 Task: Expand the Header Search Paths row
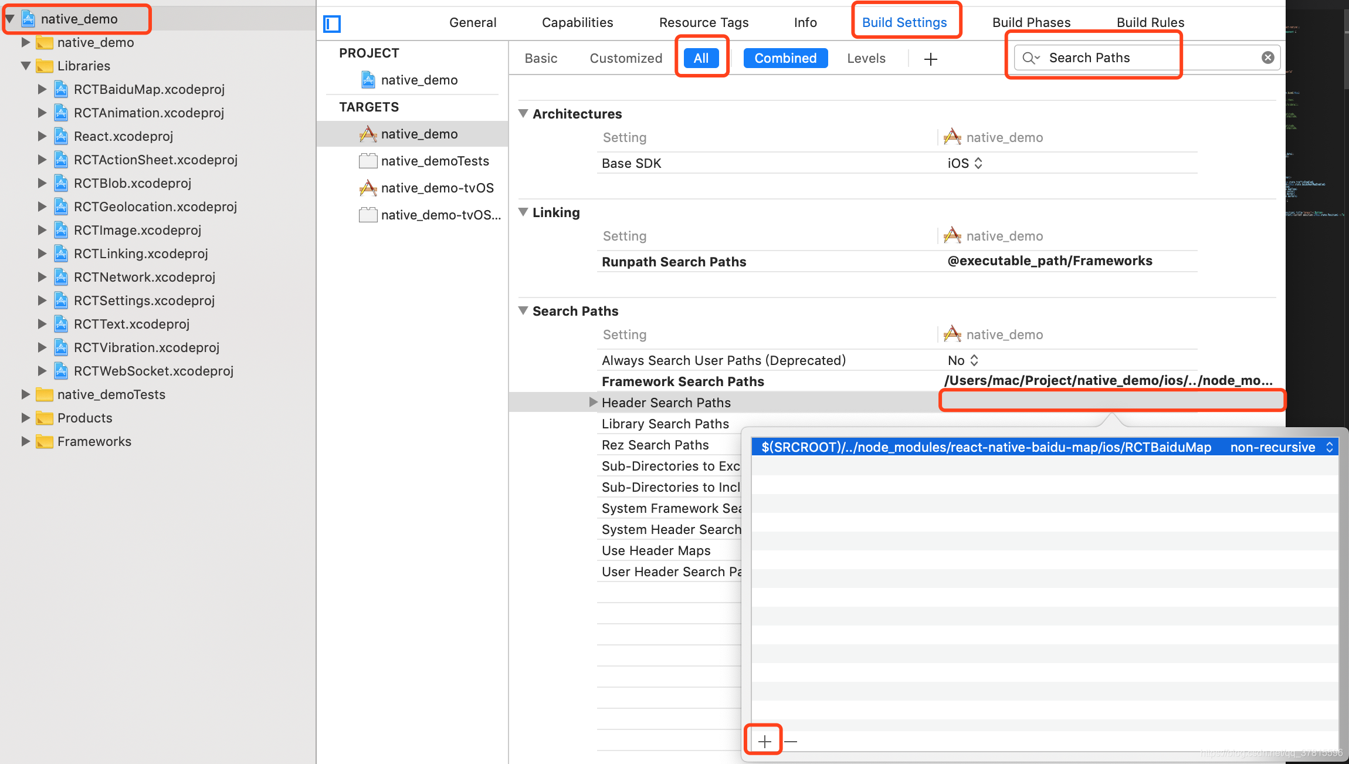[x=593, y=402]
